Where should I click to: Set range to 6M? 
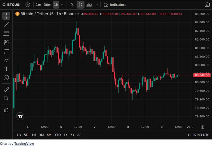pyautogui.click(x=49, y=135)
